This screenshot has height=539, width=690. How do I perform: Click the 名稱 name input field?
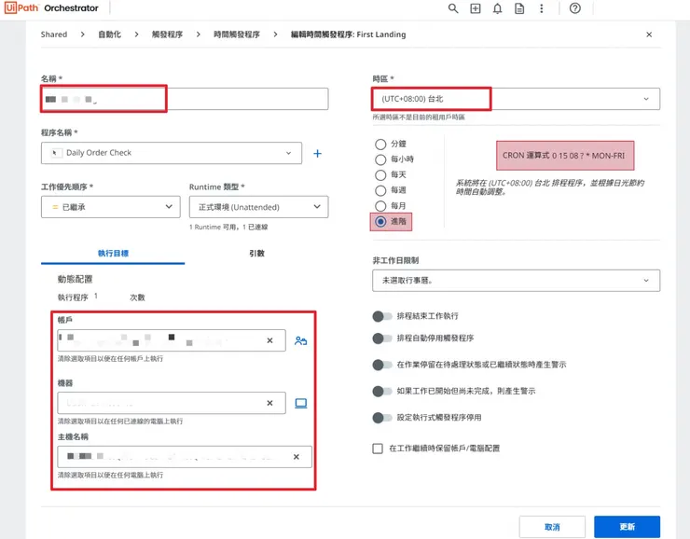185,99
